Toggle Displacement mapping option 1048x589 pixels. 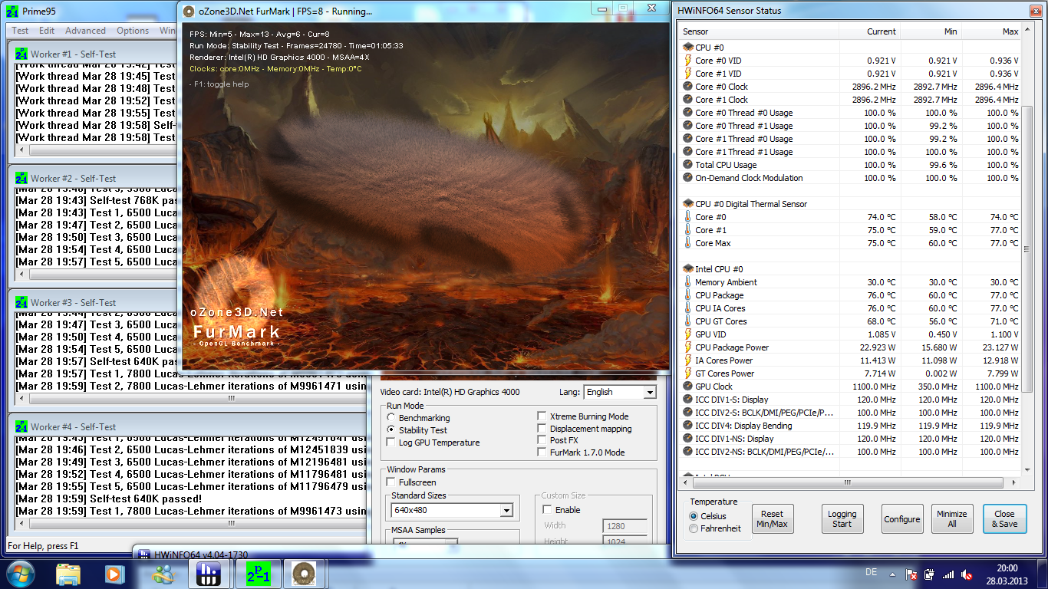[542, 429]
